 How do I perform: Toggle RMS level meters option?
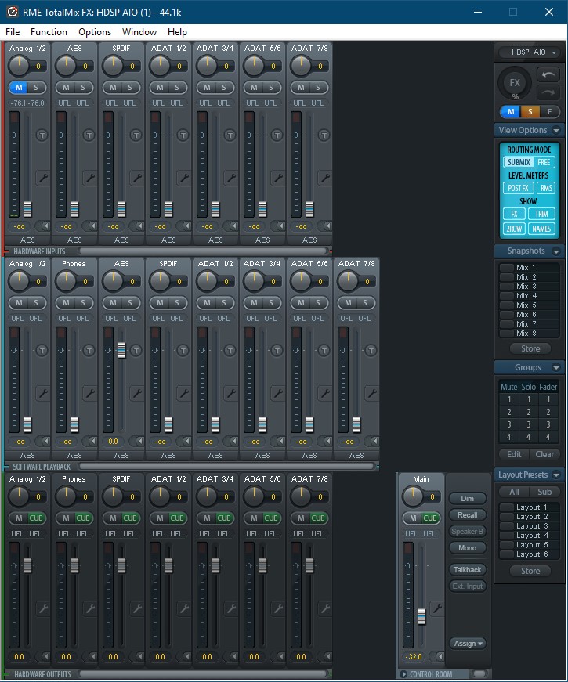546,188
